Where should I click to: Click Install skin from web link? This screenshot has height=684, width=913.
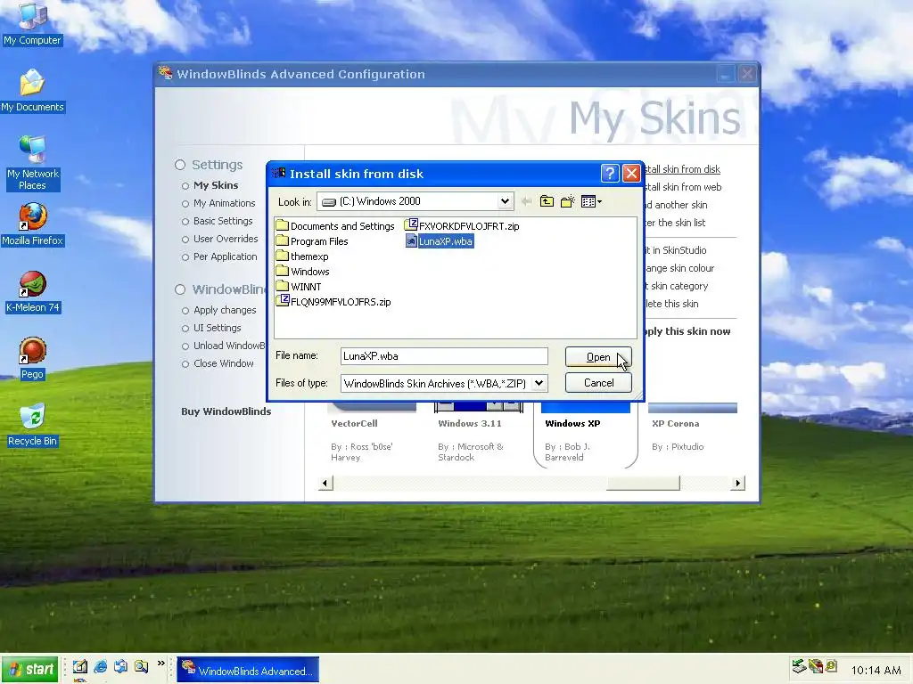683,187
